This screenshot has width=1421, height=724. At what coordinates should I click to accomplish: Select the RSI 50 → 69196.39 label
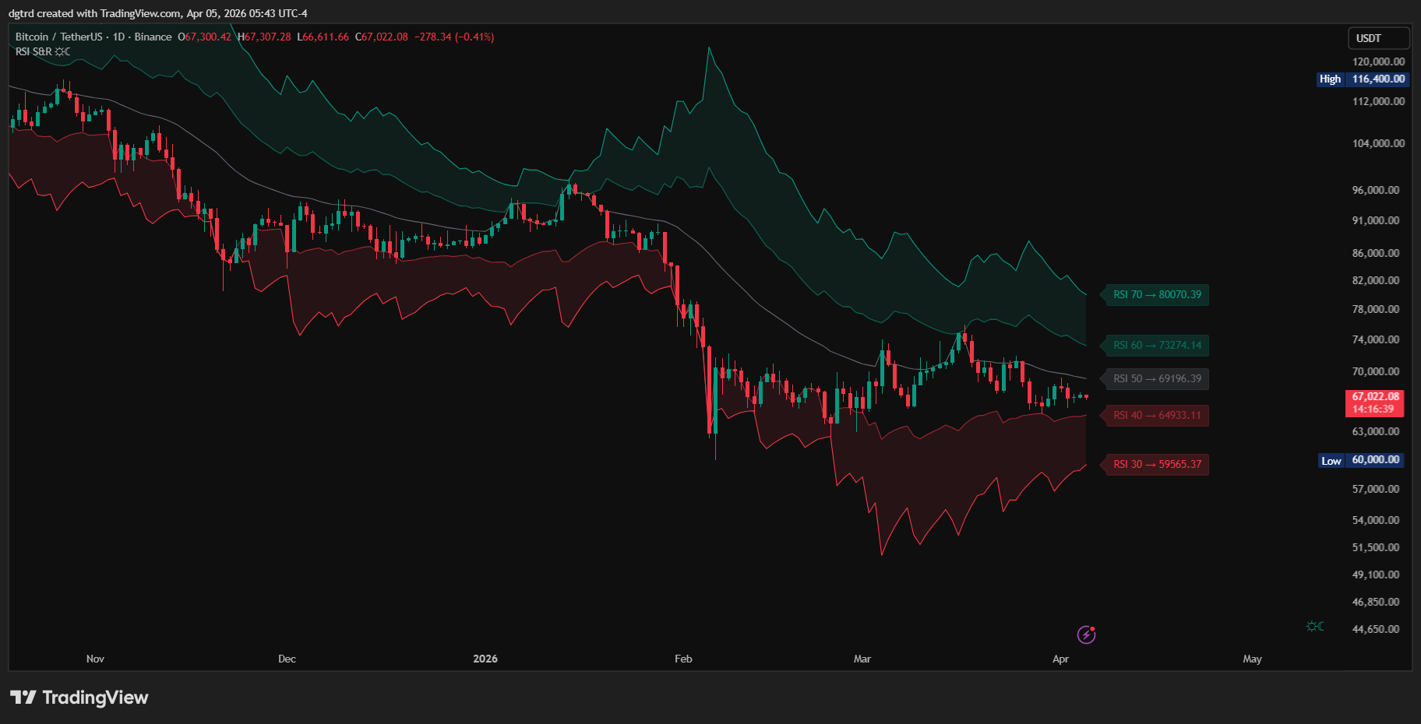pyautogui.click(x=1156, y=378)
